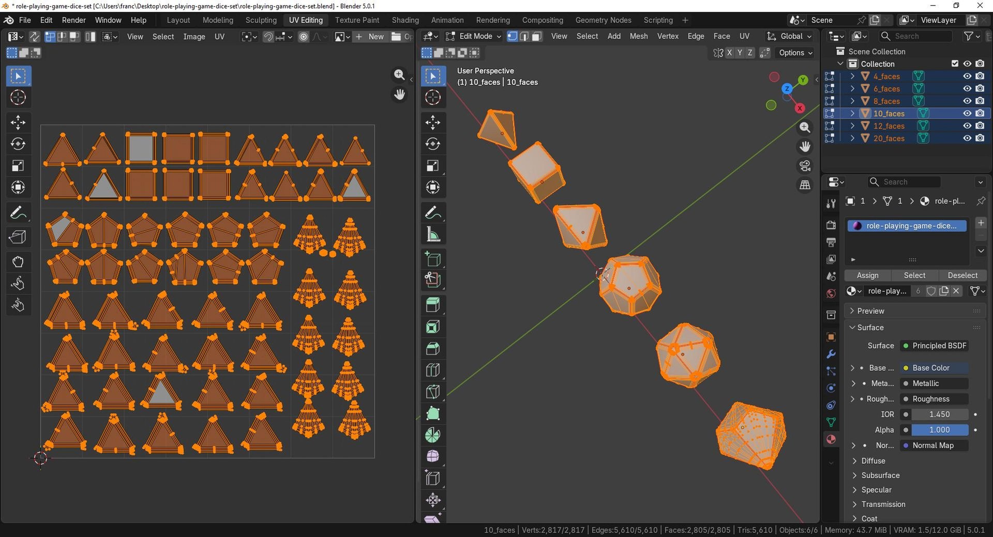The image size is (993, 537).
Task: Select the UV editor Annotate tool
Action: tap(18, 212)
